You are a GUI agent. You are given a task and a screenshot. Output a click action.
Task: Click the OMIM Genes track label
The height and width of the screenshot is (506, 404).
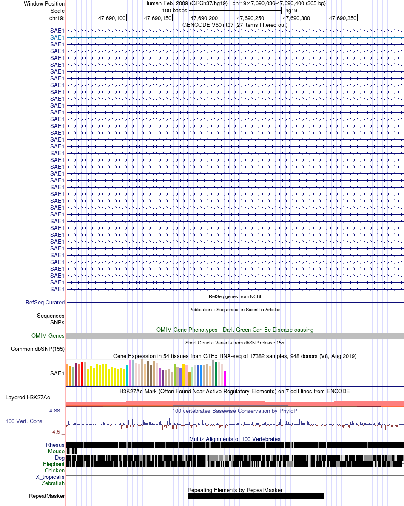point(48,335)
